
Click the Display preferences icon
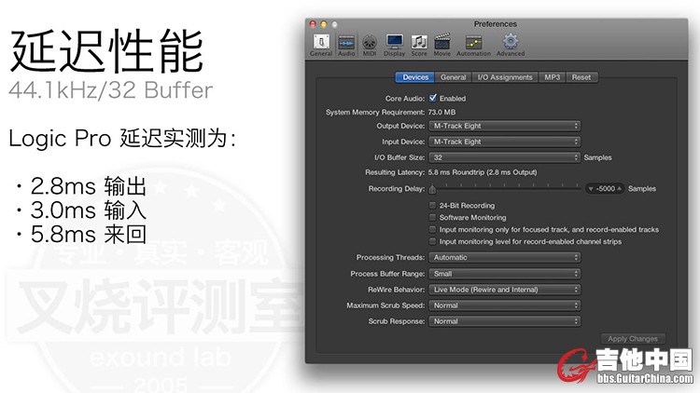395,44
